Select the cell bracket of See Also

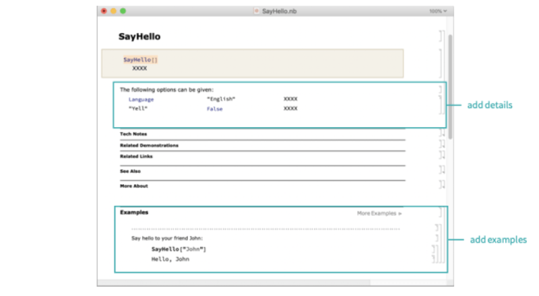pos(442,170)
